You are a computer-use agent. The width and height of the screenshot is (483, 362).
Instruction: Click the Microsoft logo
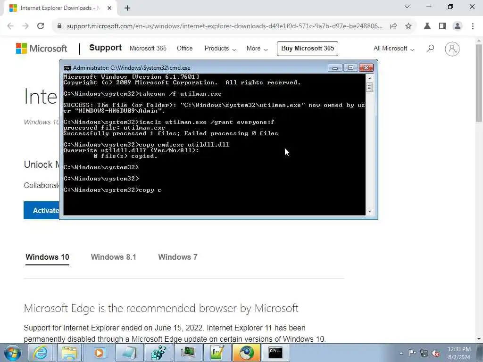click(42, 49)
